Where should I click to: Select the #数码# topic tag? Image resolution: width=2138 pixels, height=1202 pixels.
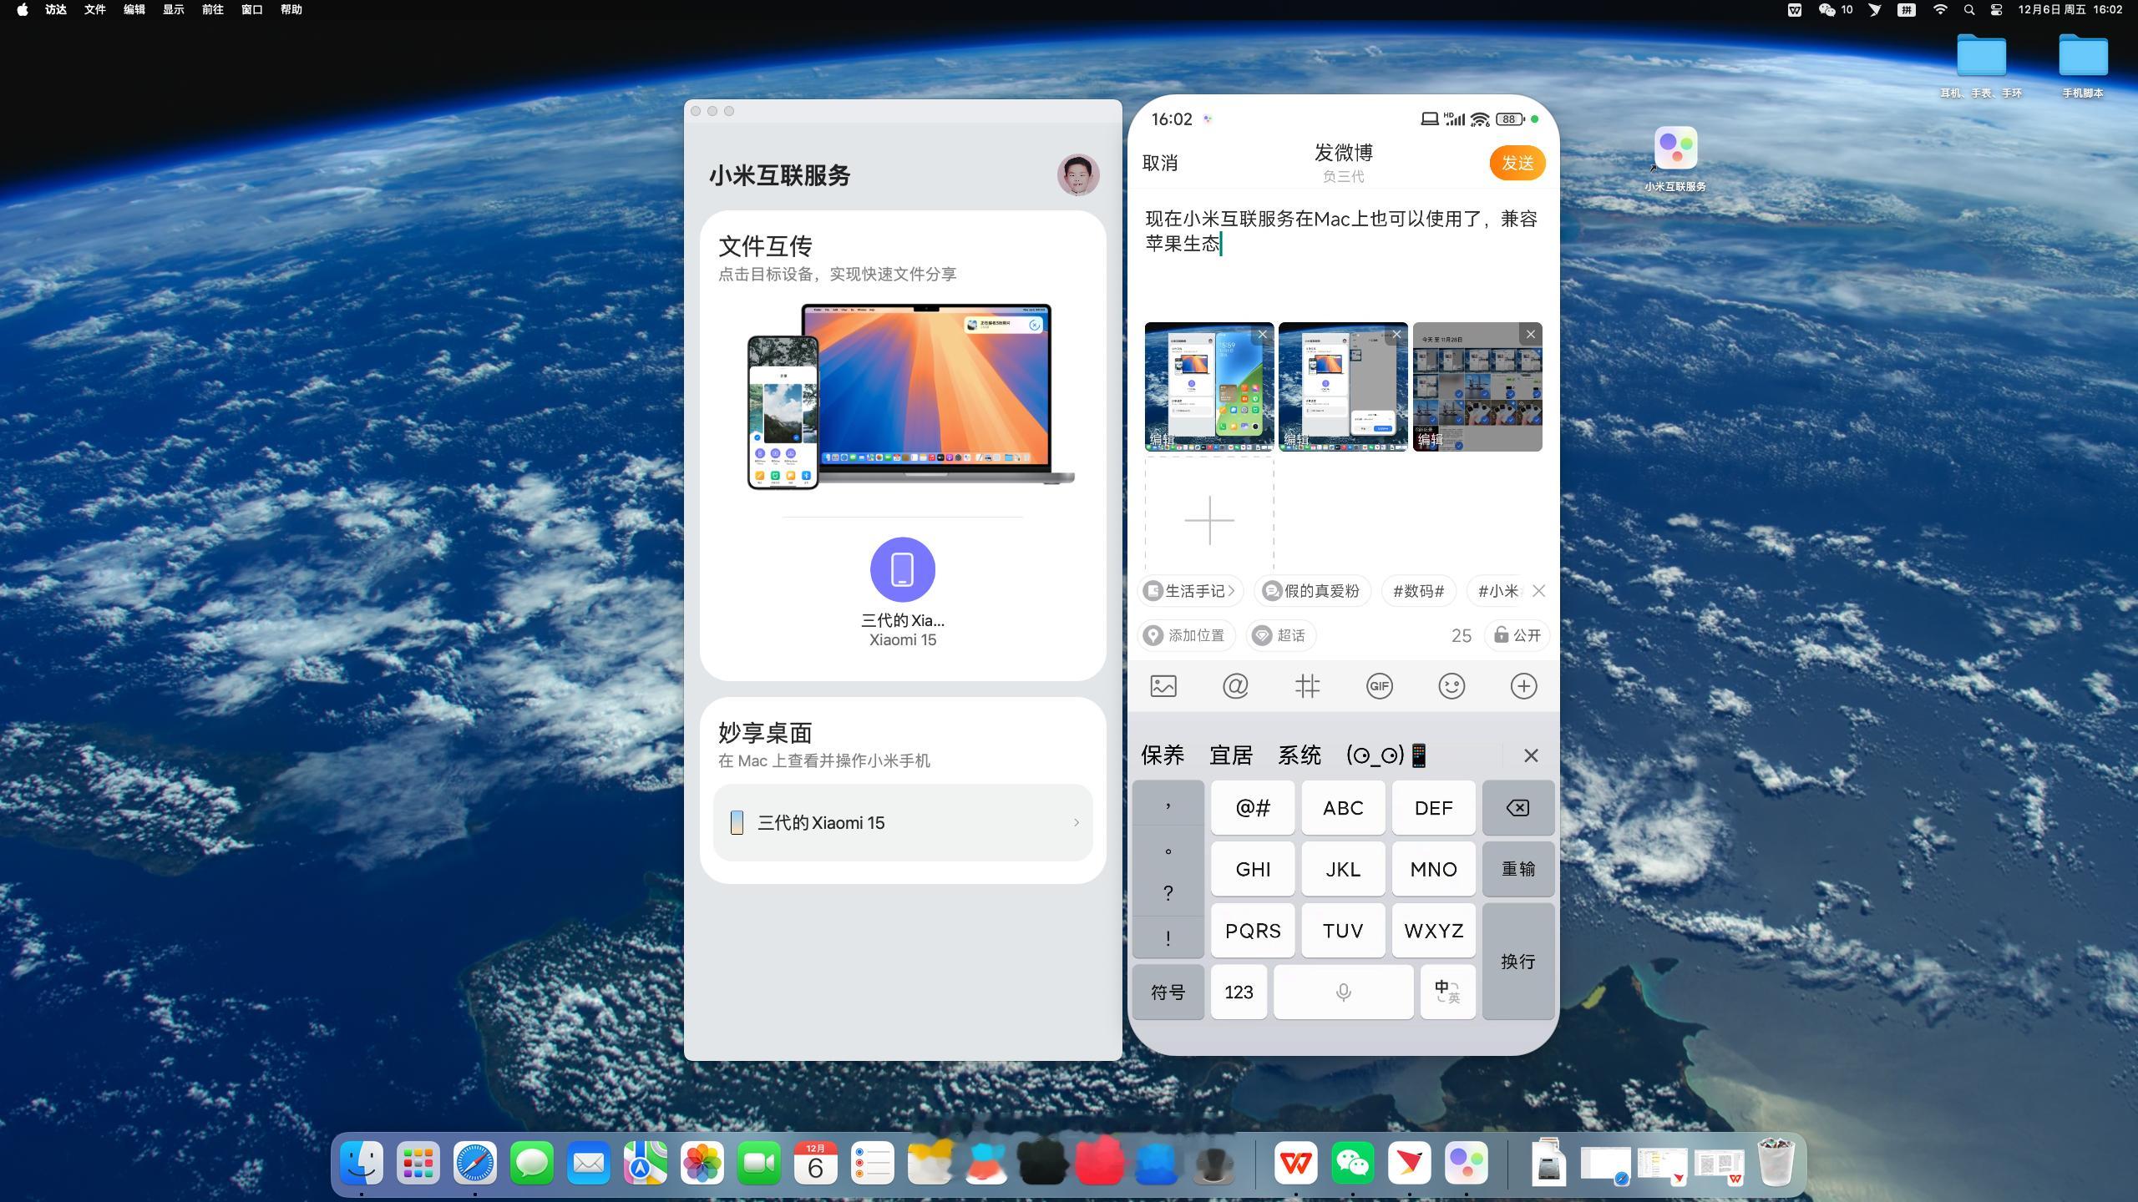point(1418,591)
